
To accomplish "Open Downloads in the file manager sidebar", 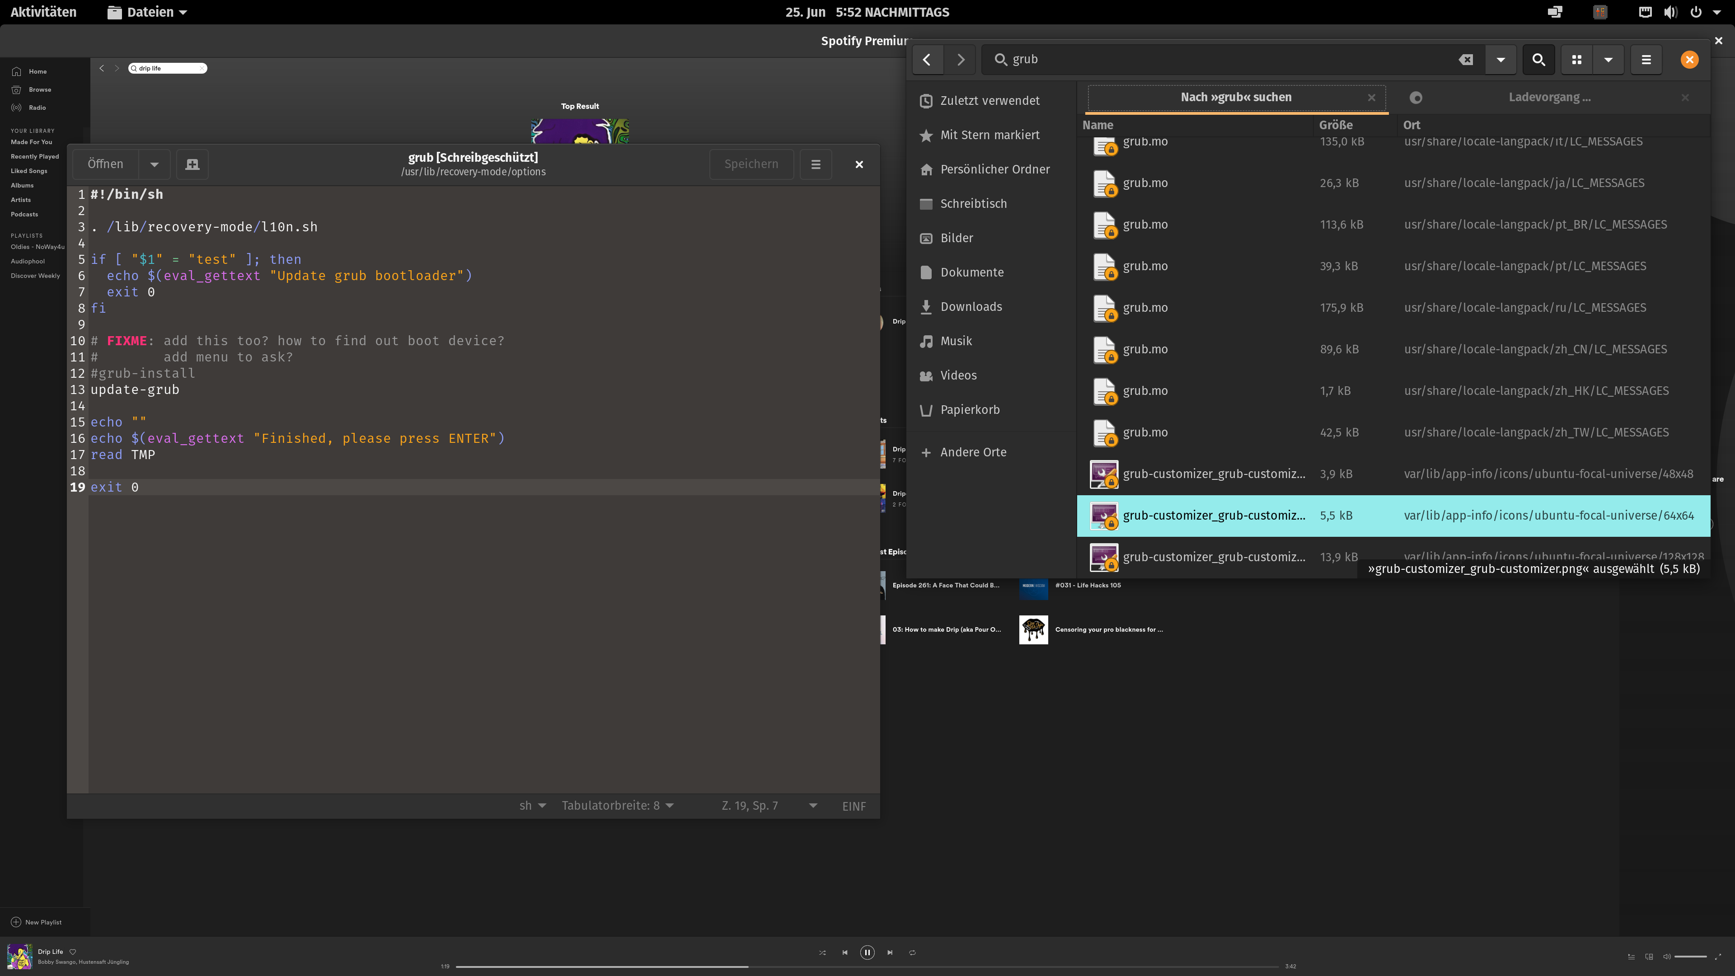I will [x=971, y=306].
